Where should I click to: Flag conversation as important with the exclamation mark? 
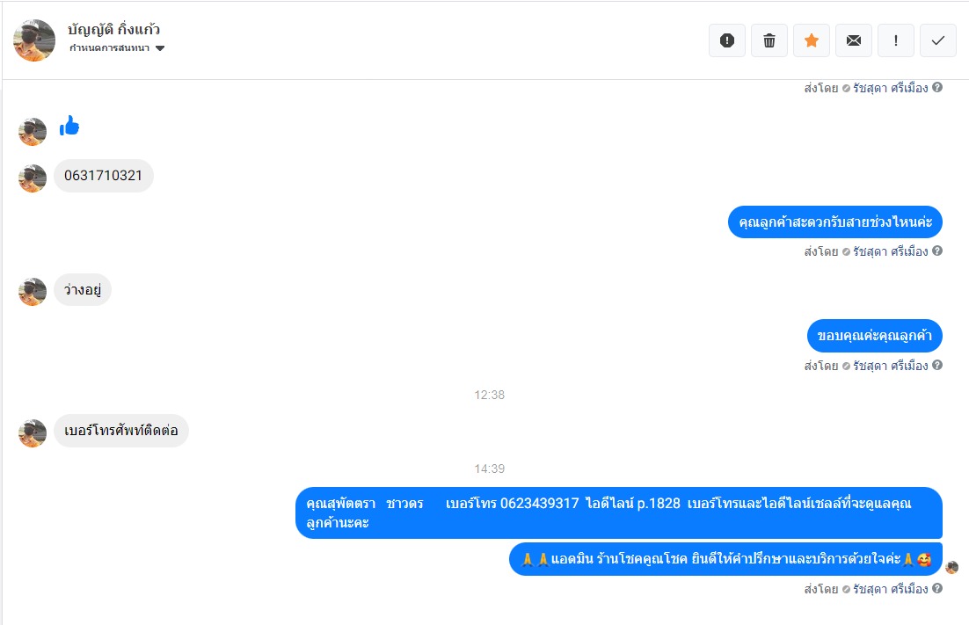[896, 40]
